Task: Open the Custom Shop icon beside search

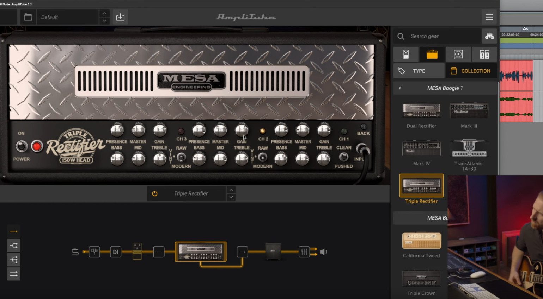Action: [489, 36]
